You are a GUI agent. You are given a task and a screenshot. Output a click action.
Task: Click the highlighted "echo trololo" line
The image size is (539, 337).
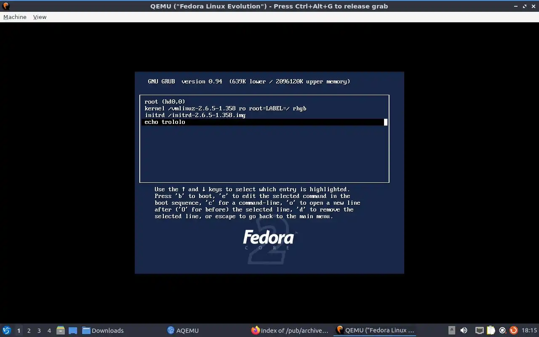(264, 122)
